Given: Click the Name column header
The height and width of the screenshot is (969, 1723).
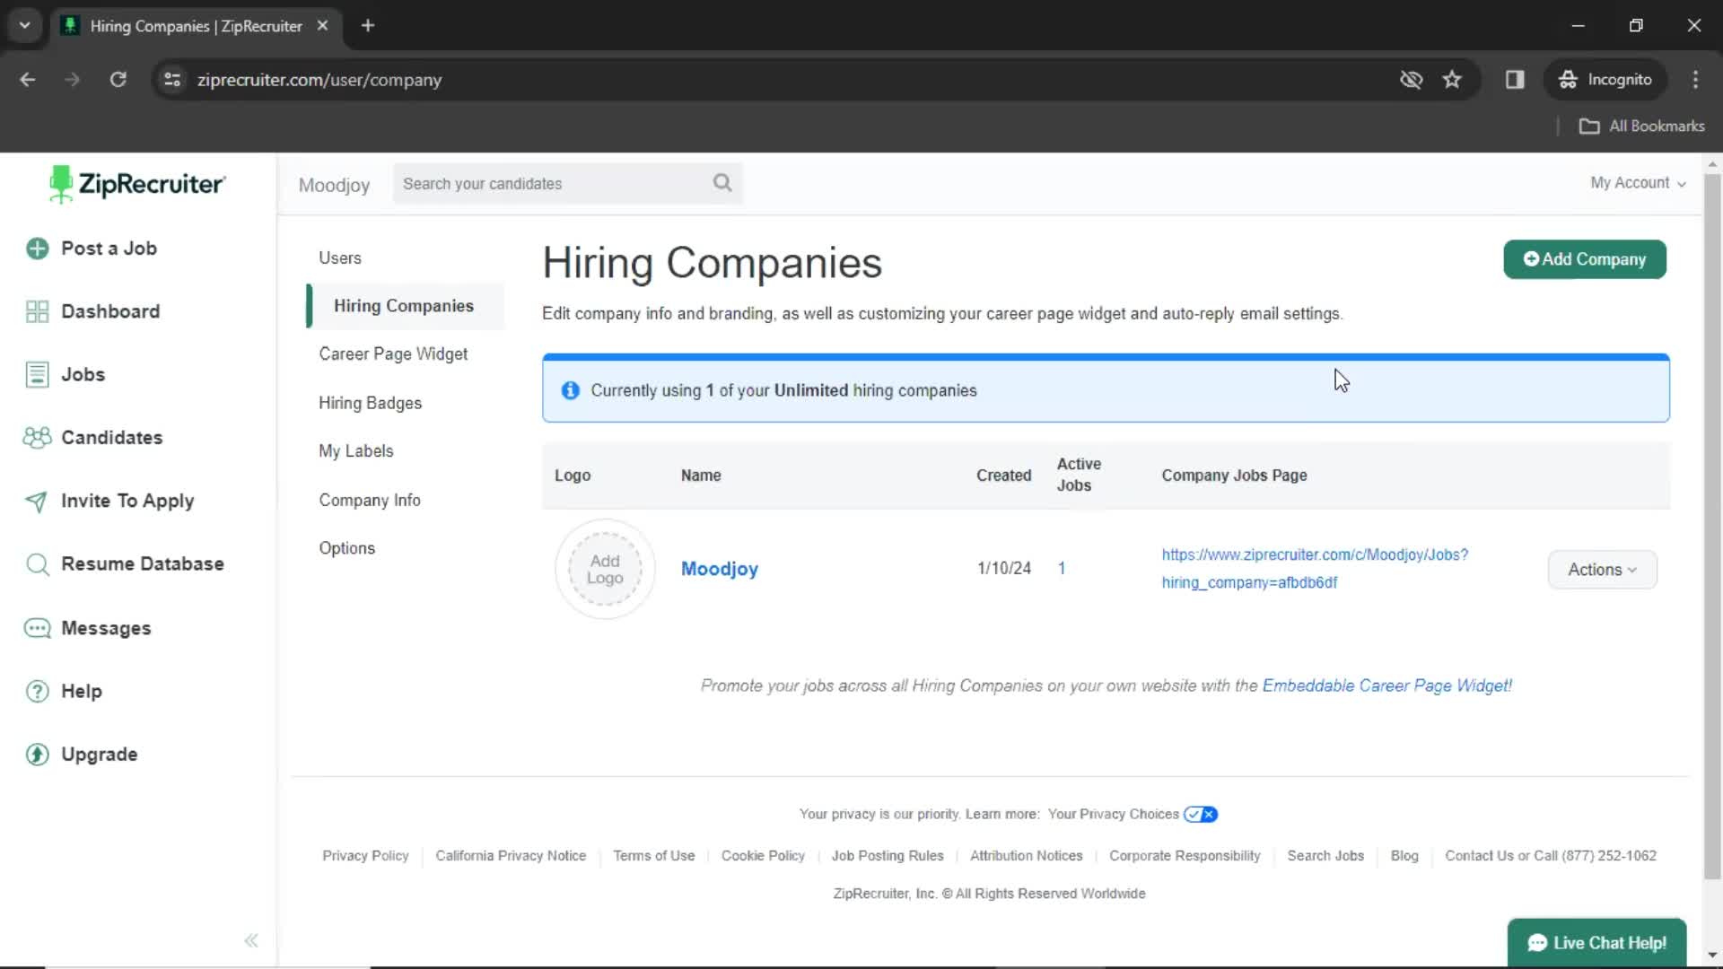Looking at the screenshot, I should click(700, 476).
